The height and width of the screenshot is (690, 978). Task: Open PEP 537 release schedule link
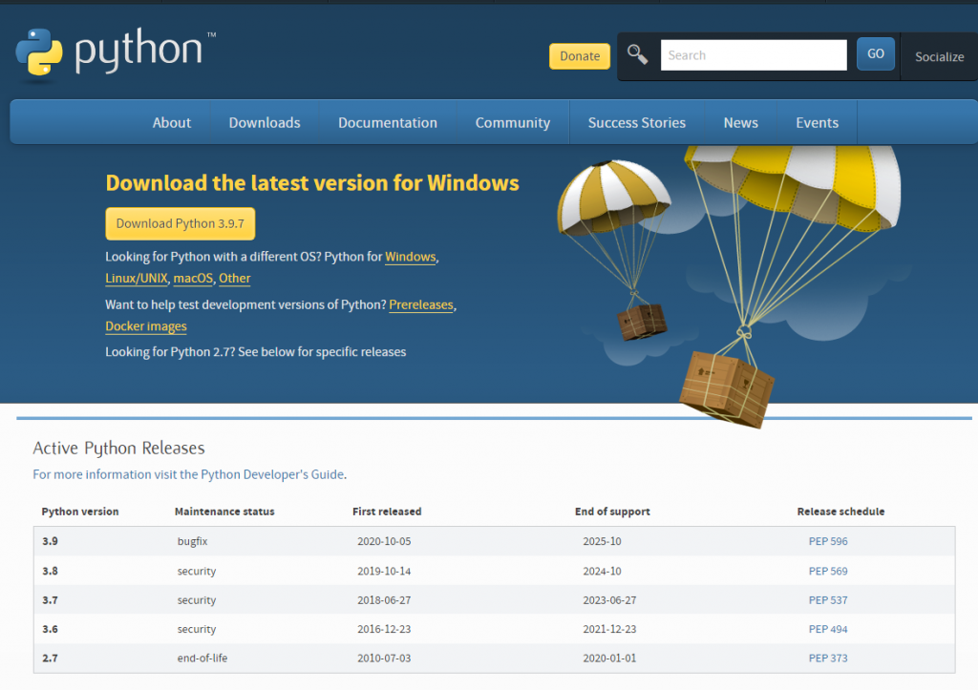[x=828, y=600]
